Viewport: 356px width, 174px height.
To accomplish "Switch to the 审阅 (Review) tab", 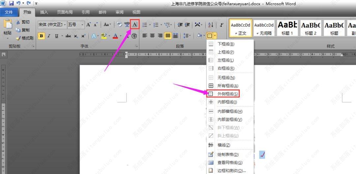I will (x=119, y=12).
